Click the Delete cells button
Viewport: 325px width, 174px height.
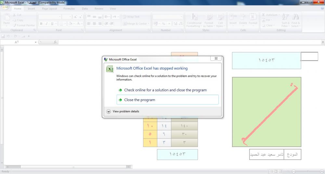click(x=243, y=19)
